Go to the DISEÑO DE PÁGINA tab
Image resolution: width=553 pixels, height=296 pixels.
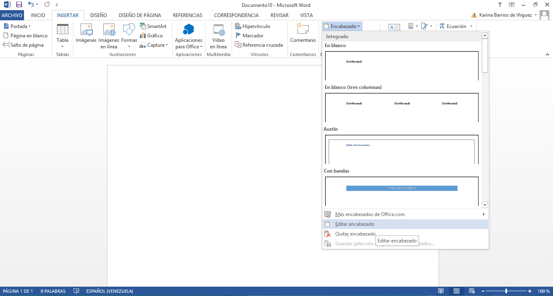tap(140, 15)
